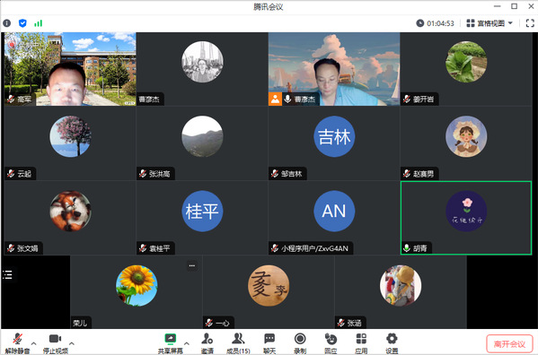Toggle 停止视频 camera off
The width and height of the screenshot is (538, 355).
point(56,343)
